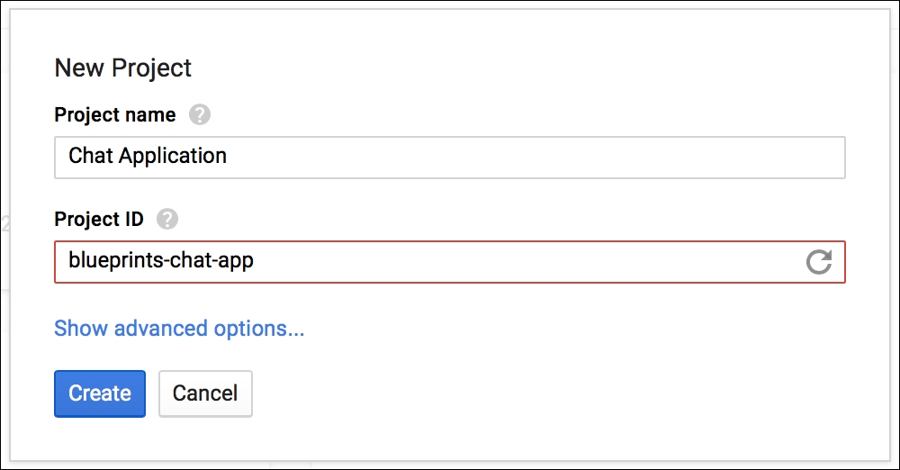Focus the Project ID text field
Image resolution: width=900 pixels, height=470 pixels.
450,262
